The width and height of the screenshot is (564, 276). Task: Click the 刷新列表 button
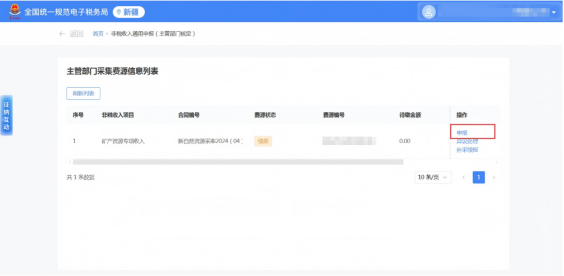click(x=84, y=94)
